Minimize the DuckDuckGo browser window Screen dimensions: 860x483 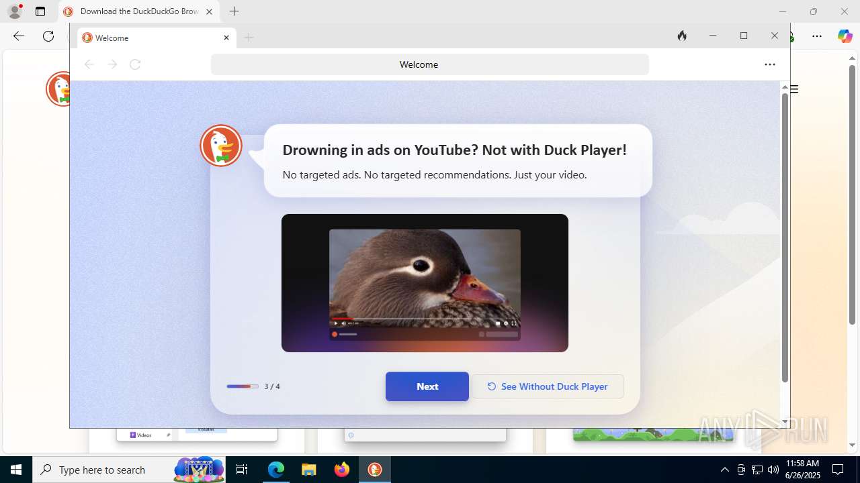(713, 36)
